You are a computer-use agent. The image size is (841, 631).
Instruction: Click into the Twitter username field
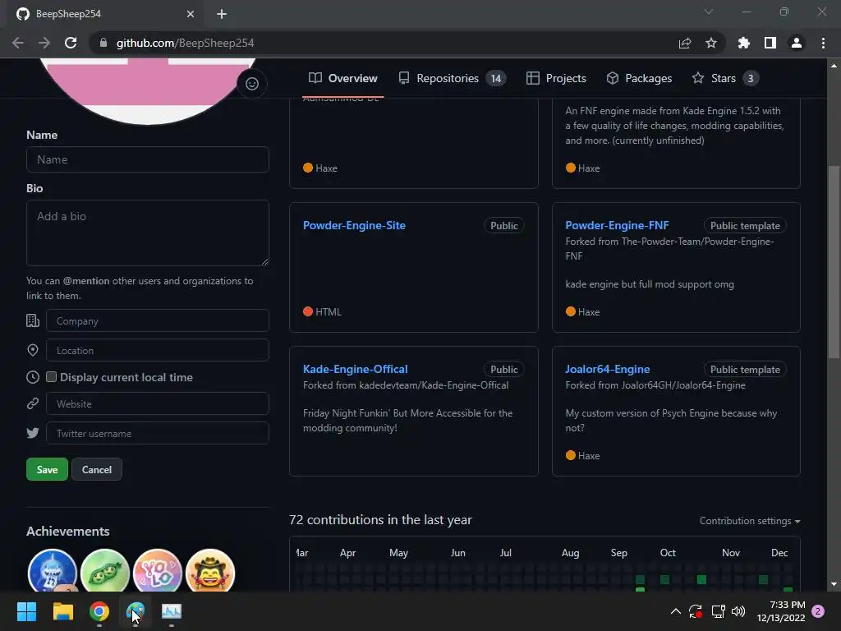[157, 433]
